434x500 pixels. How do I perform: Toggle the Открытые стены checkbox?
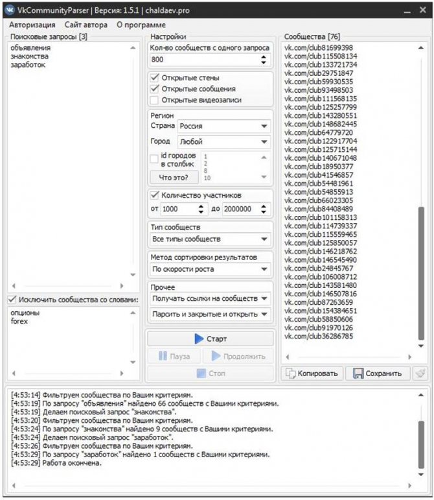tap(155, 77)
